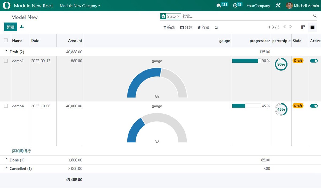Tick the row checkbox for demo1
The image size is (321, 188).
pyautogui.click(x=6, y=61)
